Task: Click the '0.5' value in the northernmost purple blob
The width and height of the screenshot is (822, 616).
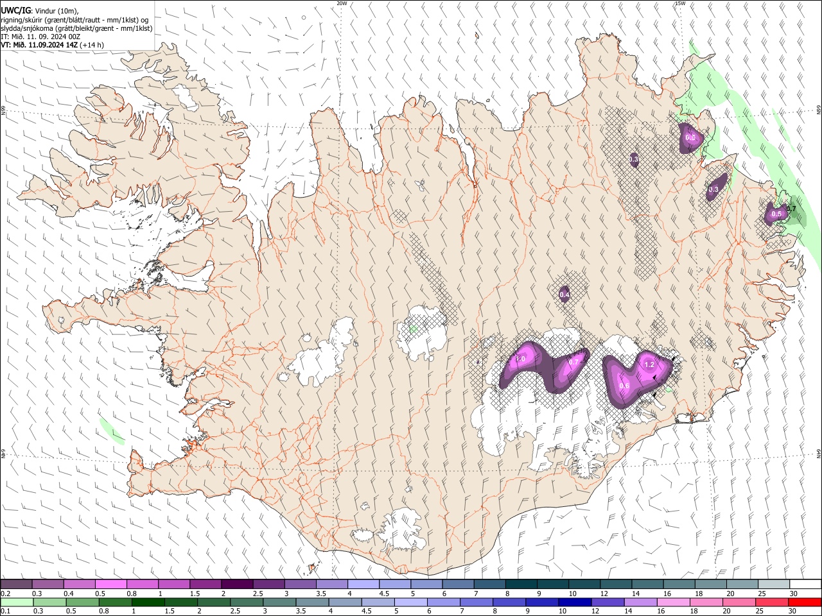Action: click(690, 137)
